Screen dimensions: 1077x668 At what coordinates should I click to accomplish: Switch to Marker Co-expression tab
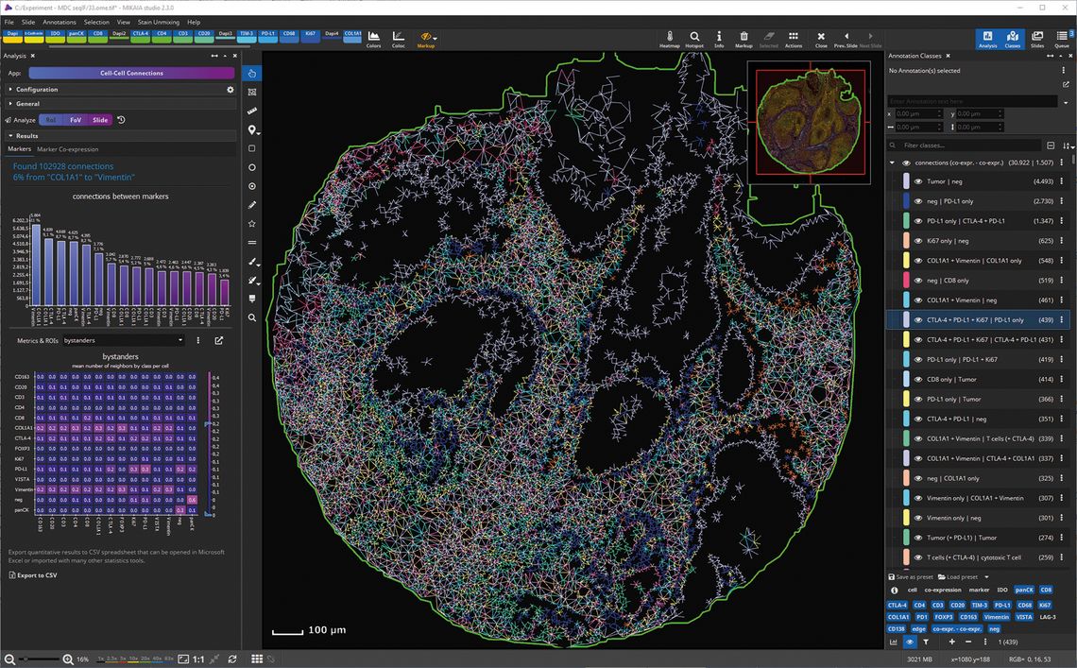click(67, 149)
